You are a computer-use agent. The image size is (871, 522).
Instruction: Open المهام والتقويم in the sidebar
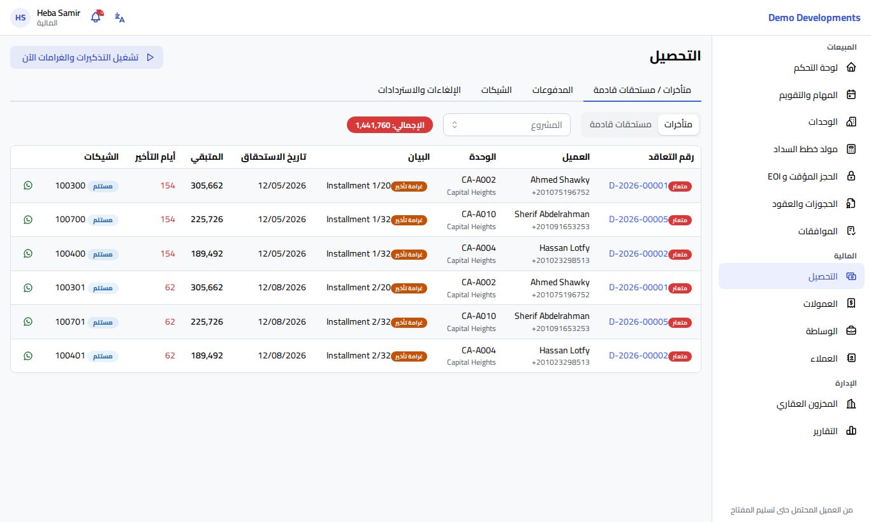coord(791,95)
